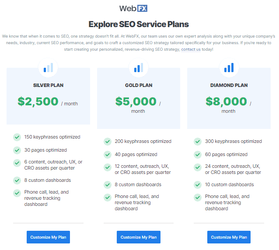This screenshot has width=279, height=250.
Task: Click the text 150 keyphrases optimized
Action: pyautogui.click(x=52, y=137)
